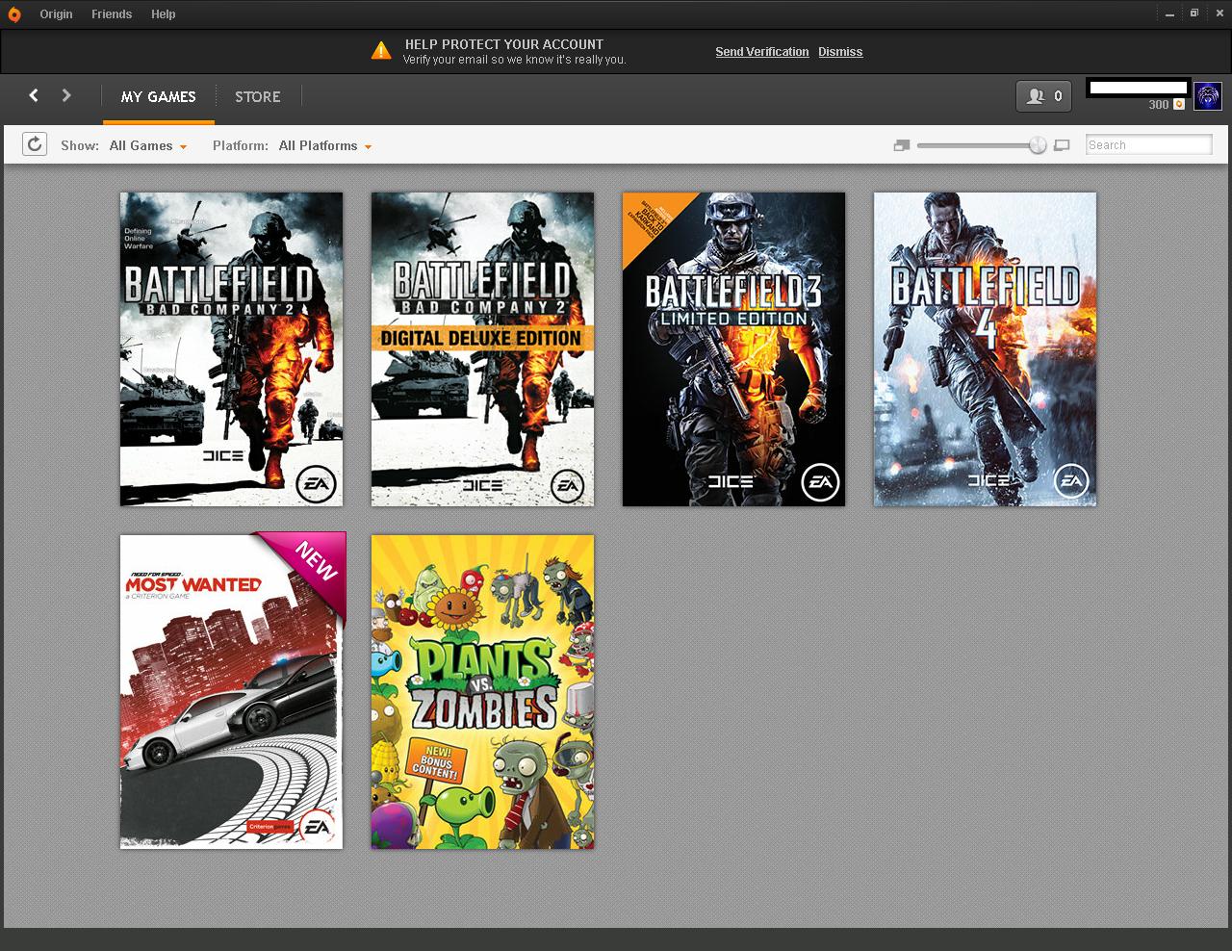This screenshot has height=951, width=1232.
Task: Expand the Show All Games dropdown
Action: pyautogui.click(x=148, y=146)
